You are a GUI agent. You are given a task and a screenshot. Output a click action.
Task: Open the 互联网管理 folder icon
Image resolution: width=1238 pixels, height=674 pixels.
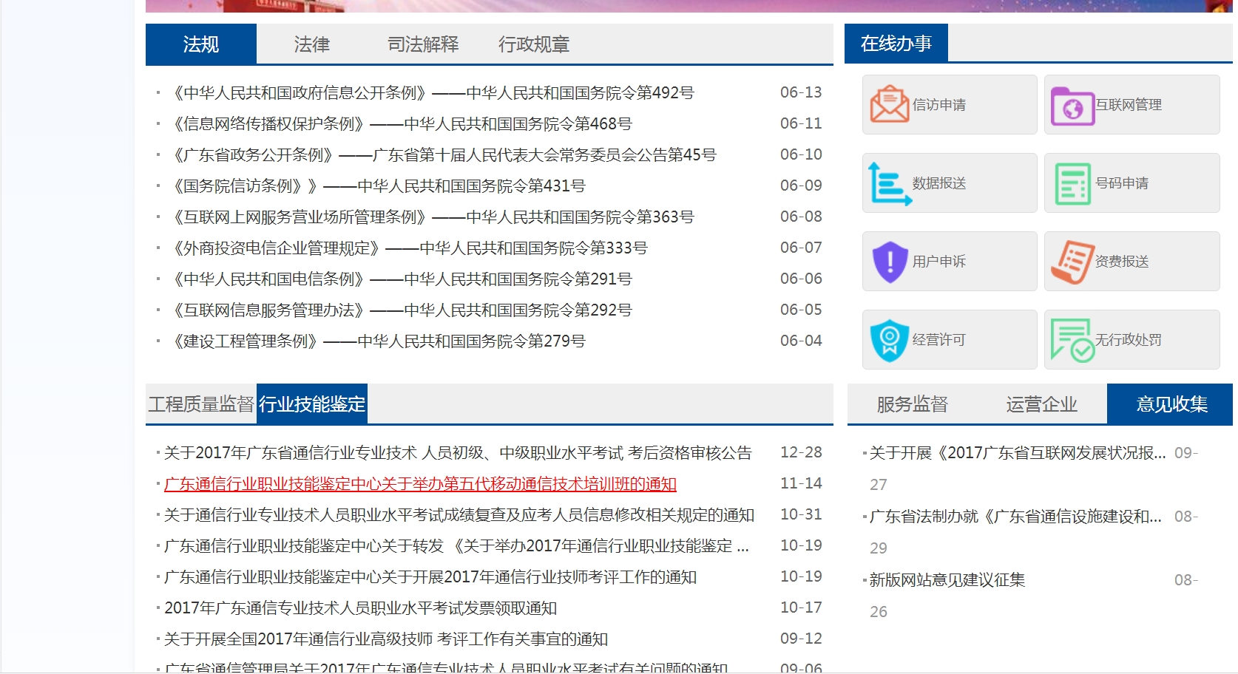point(1072,106)
